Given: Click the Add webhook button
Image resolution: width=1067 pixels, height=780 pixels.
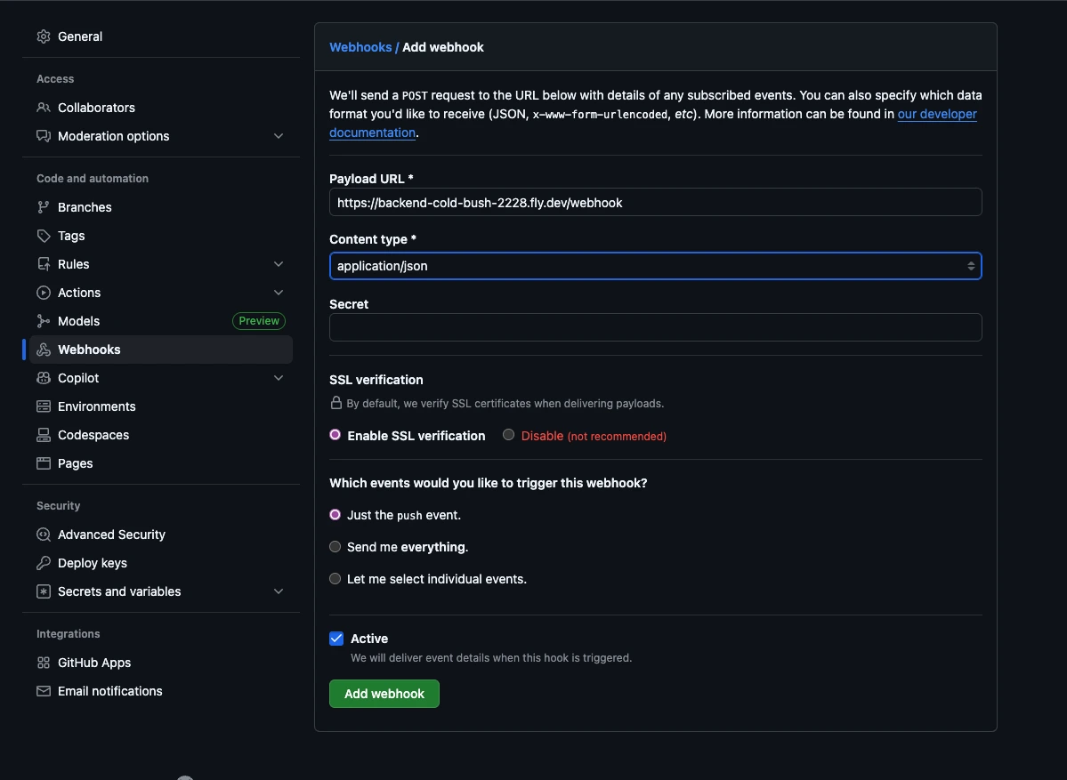Looking at the screenshot, I should click(384, 693).
